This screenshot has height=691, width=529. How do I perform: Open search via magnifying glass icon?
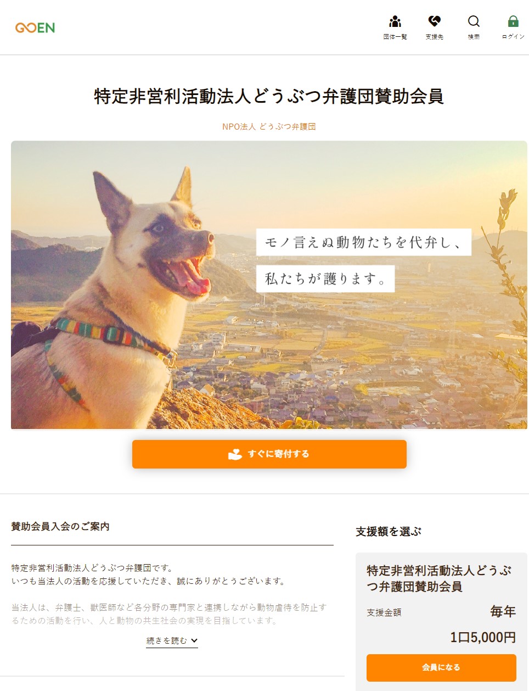pyautogui.click(x=474, y=21)
